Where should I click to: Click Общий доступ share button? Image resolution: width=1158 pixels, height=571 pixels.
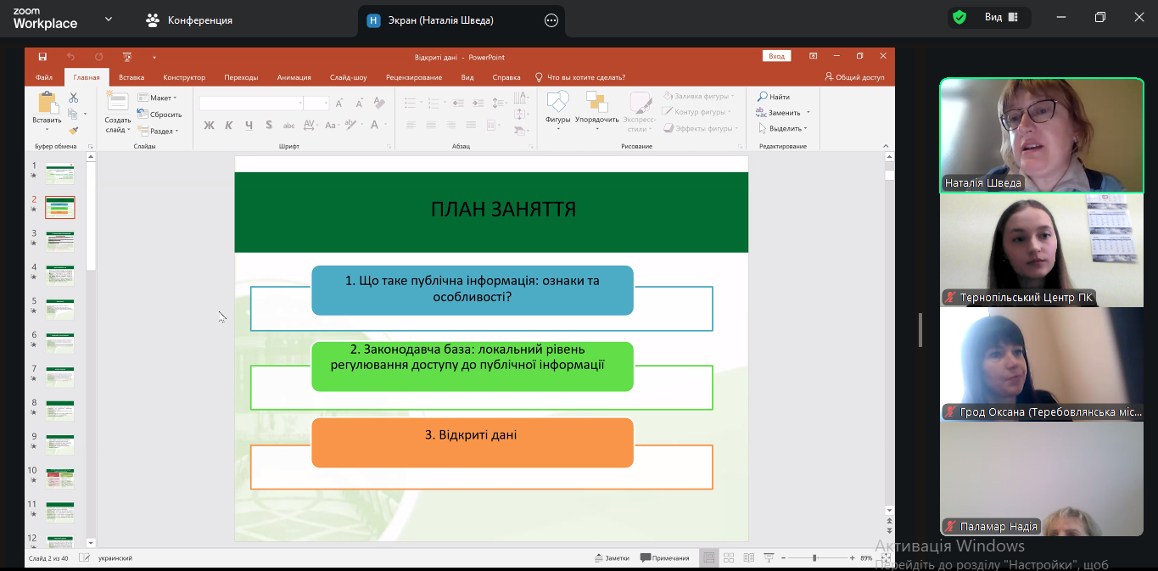click(854, 77)
